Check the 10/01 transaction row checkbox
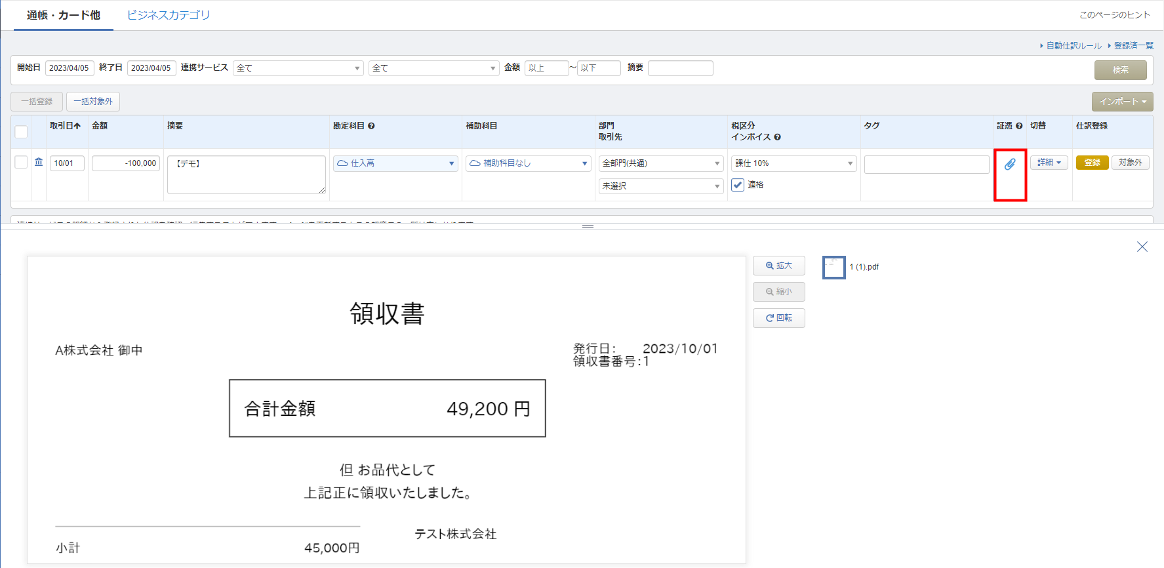This screenshot has height=568, width=1164. [21, 162]
